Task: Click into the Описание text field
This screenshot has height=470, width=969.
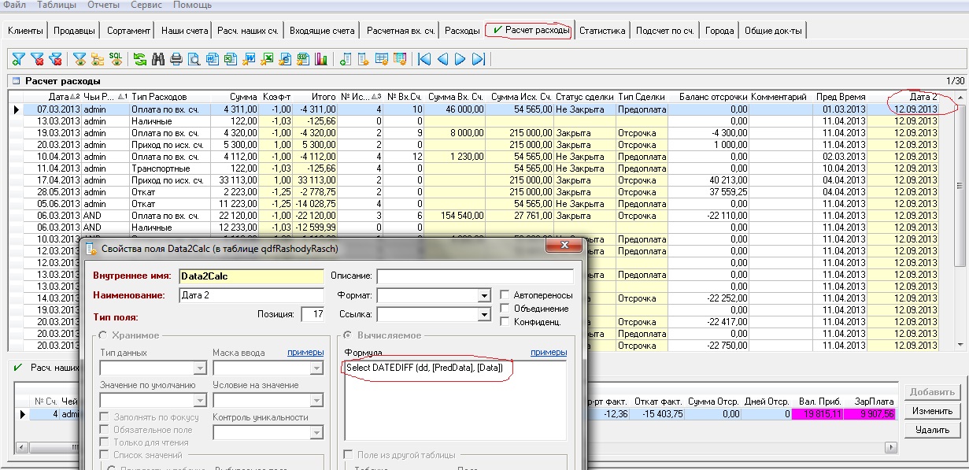Action: (475, 276)
